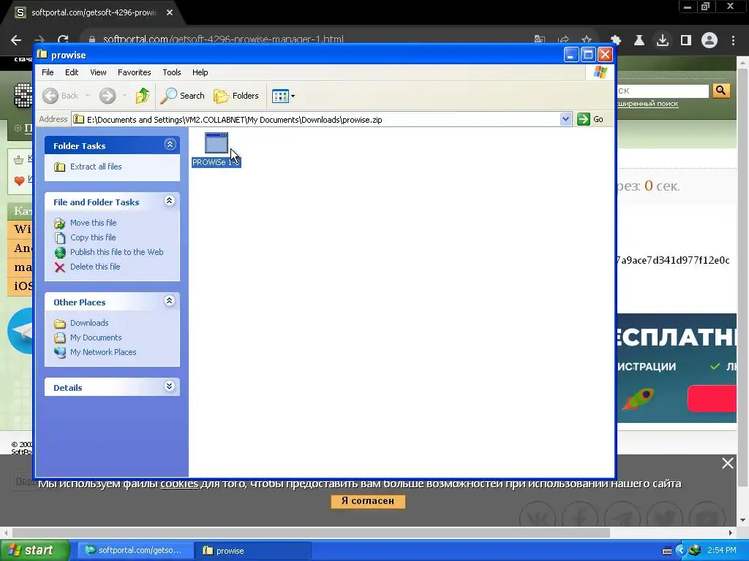Click Delete this file

click(x=95, y=267)
